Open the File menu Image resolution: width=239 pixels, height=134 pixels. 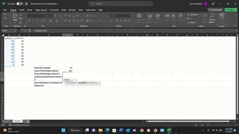point(5,10)
